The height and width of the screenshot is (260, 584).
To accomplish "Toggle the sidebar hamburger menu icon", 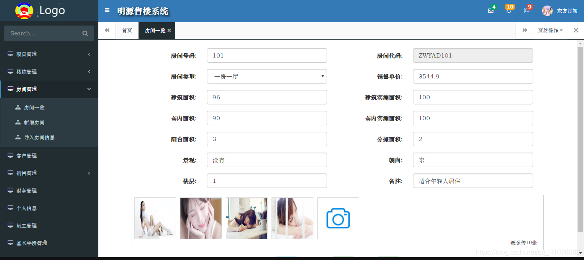I will [107, 10].
